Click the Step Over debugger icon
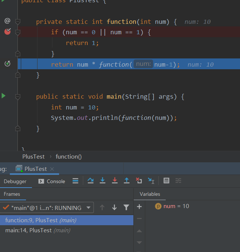The height and width of the screenshot is (252, 240). tap(91, 181)
